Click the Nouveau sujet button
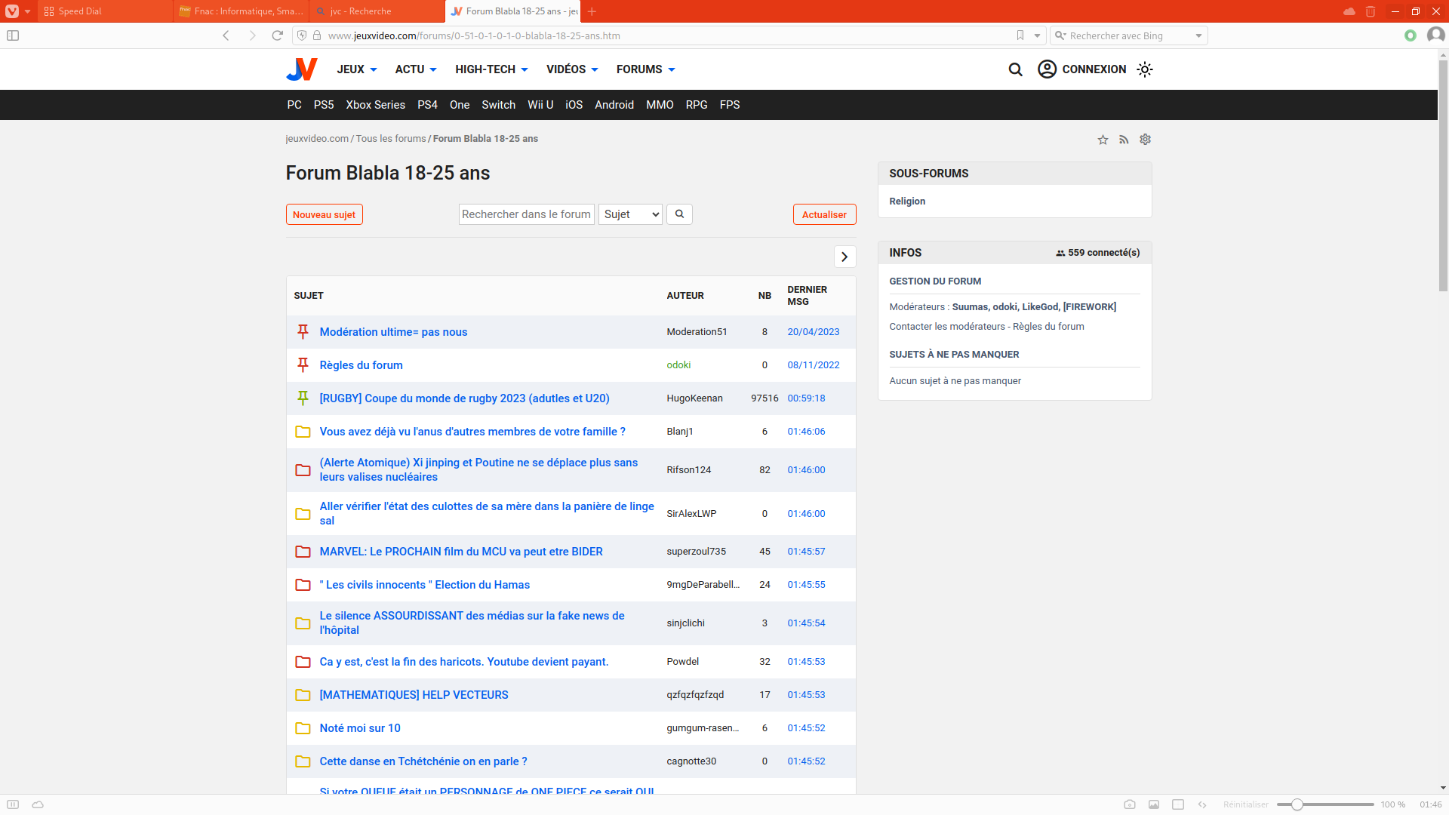The height and width of the screenshot is (815, 1449). coord(324,214)
